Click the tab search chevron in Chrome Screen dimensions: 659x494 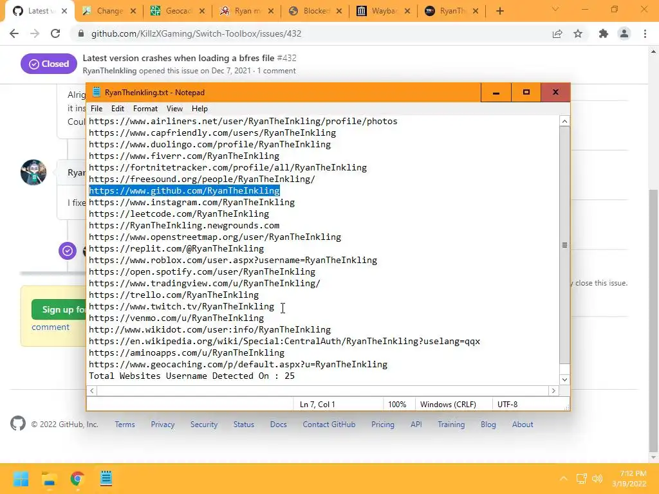pos(555,9)
